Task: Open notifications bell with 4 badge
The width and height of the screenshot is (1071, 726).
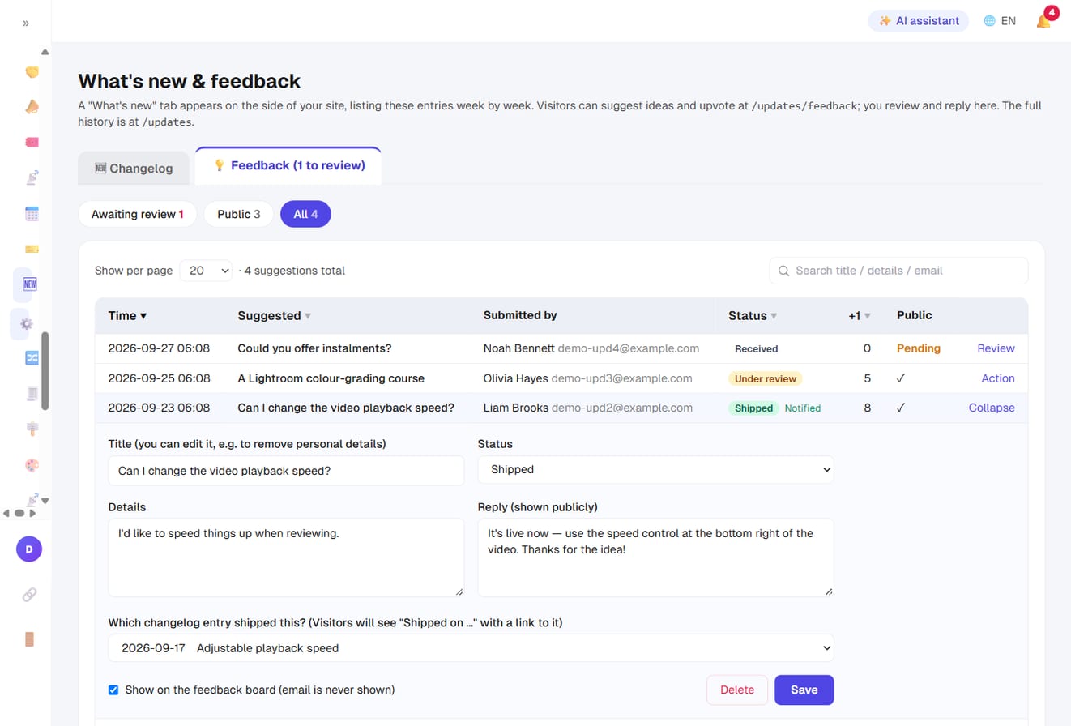Action: [1044, 20]
